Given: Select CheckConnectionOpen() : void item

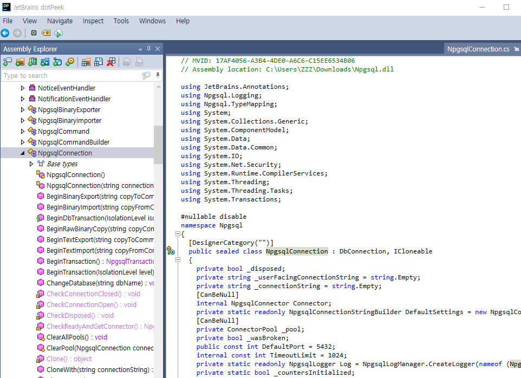Looking at the screenshot, I should pos(92,304).
